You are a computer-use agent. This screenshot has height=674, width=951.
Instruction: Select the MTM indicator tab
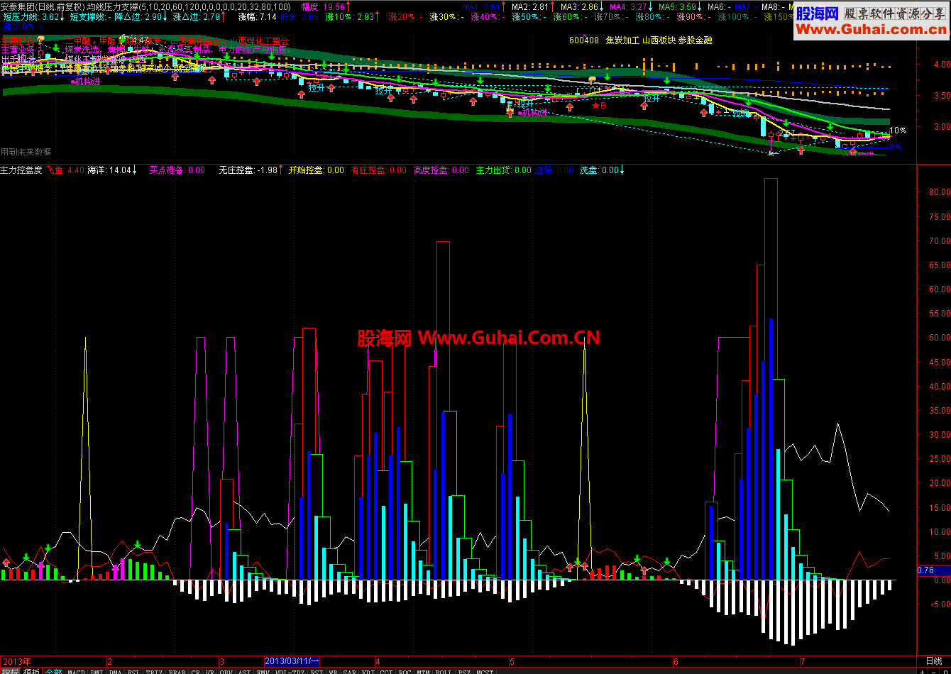coord(424,670)
